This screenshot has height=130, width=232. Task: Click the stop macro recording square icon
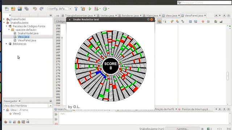point(208,22)
